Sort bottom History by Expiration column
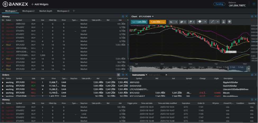This screenshot has height=123, width=258. [x=186, y=103]
